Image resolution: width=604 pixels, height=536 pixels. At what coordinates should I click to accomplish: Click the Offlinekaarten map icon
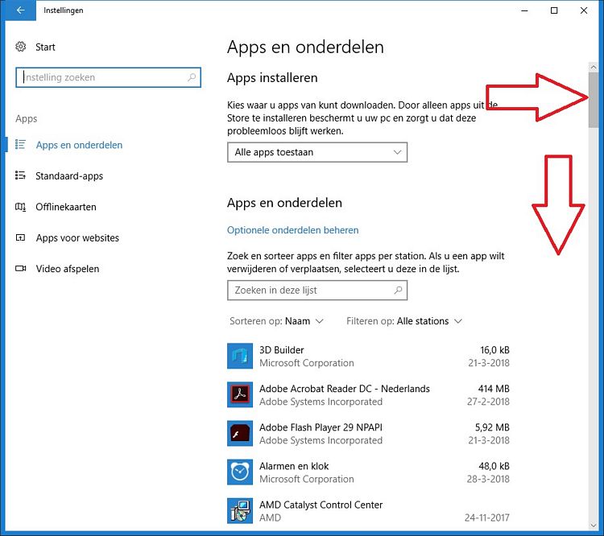pos(20,207)
